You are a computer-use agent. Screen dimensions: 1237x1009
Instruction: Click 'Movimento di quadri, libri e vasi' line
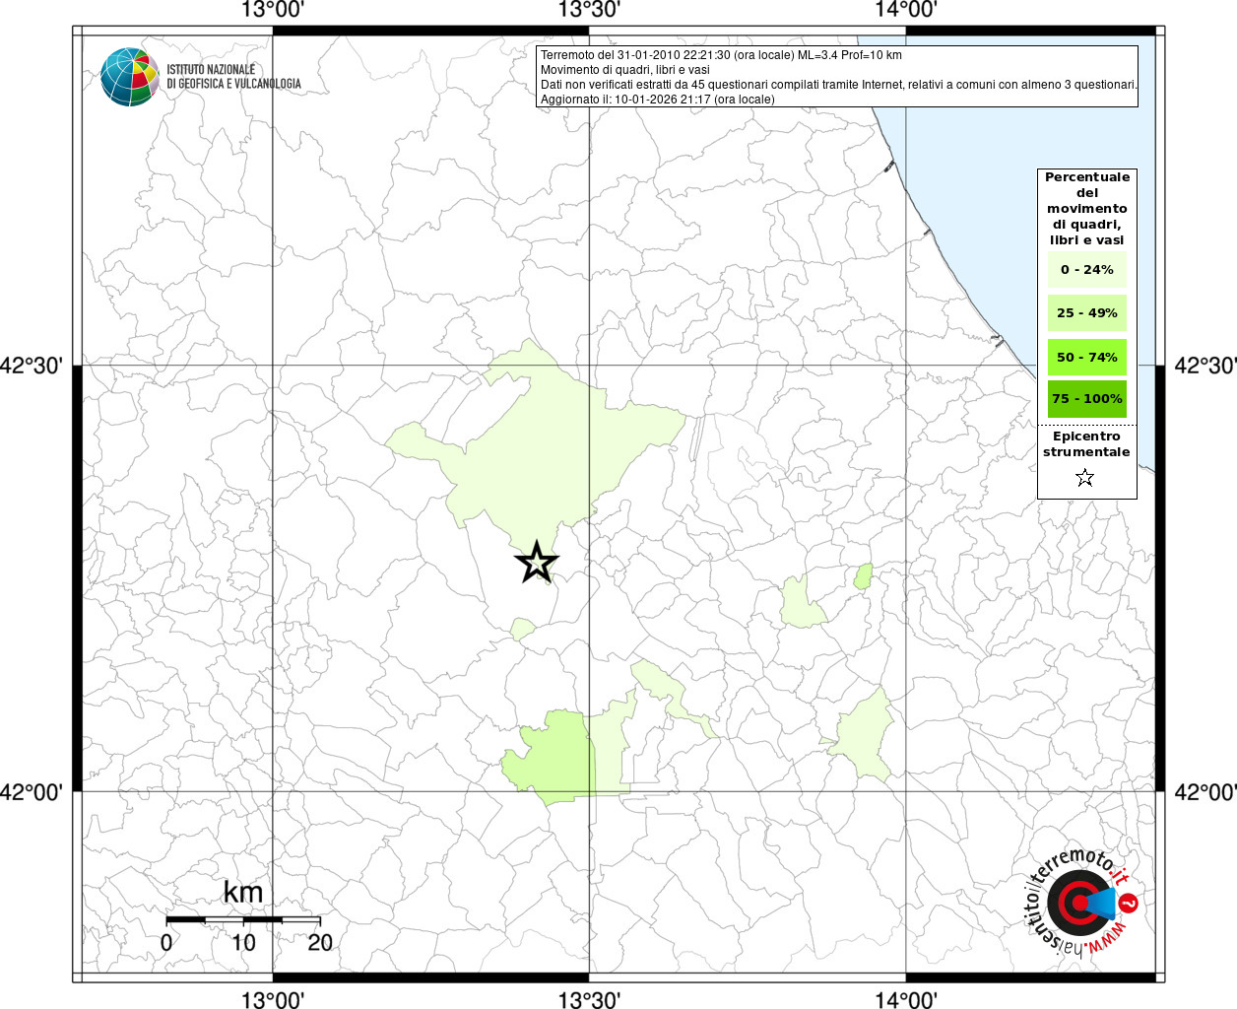pyautogui.click(x=624, y=70)
